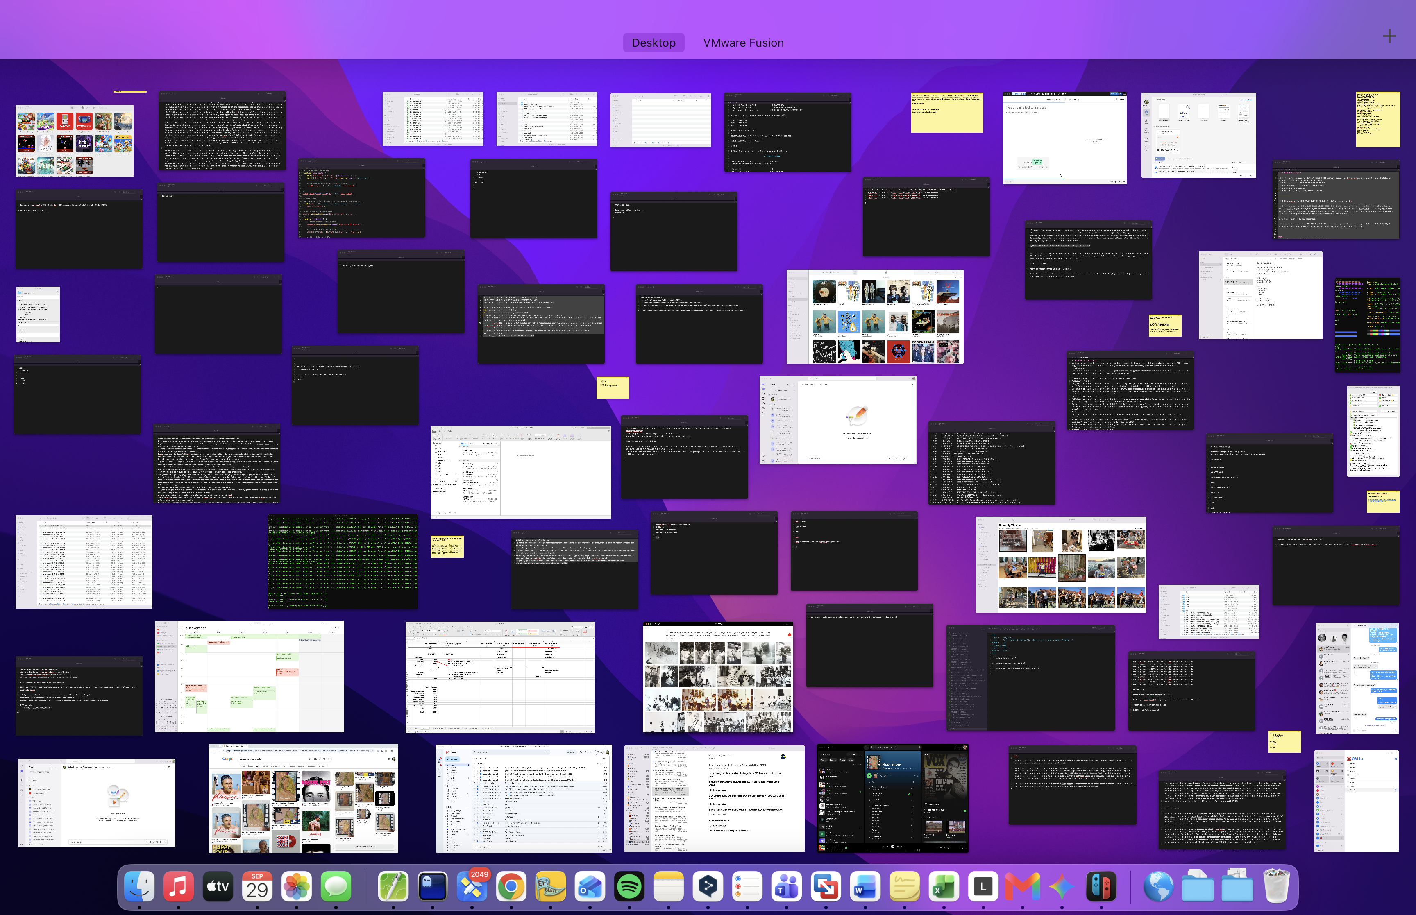Select the black-and-white photo grid window
The width and height of the screenshot is (1416, 915).
(718, 677)
